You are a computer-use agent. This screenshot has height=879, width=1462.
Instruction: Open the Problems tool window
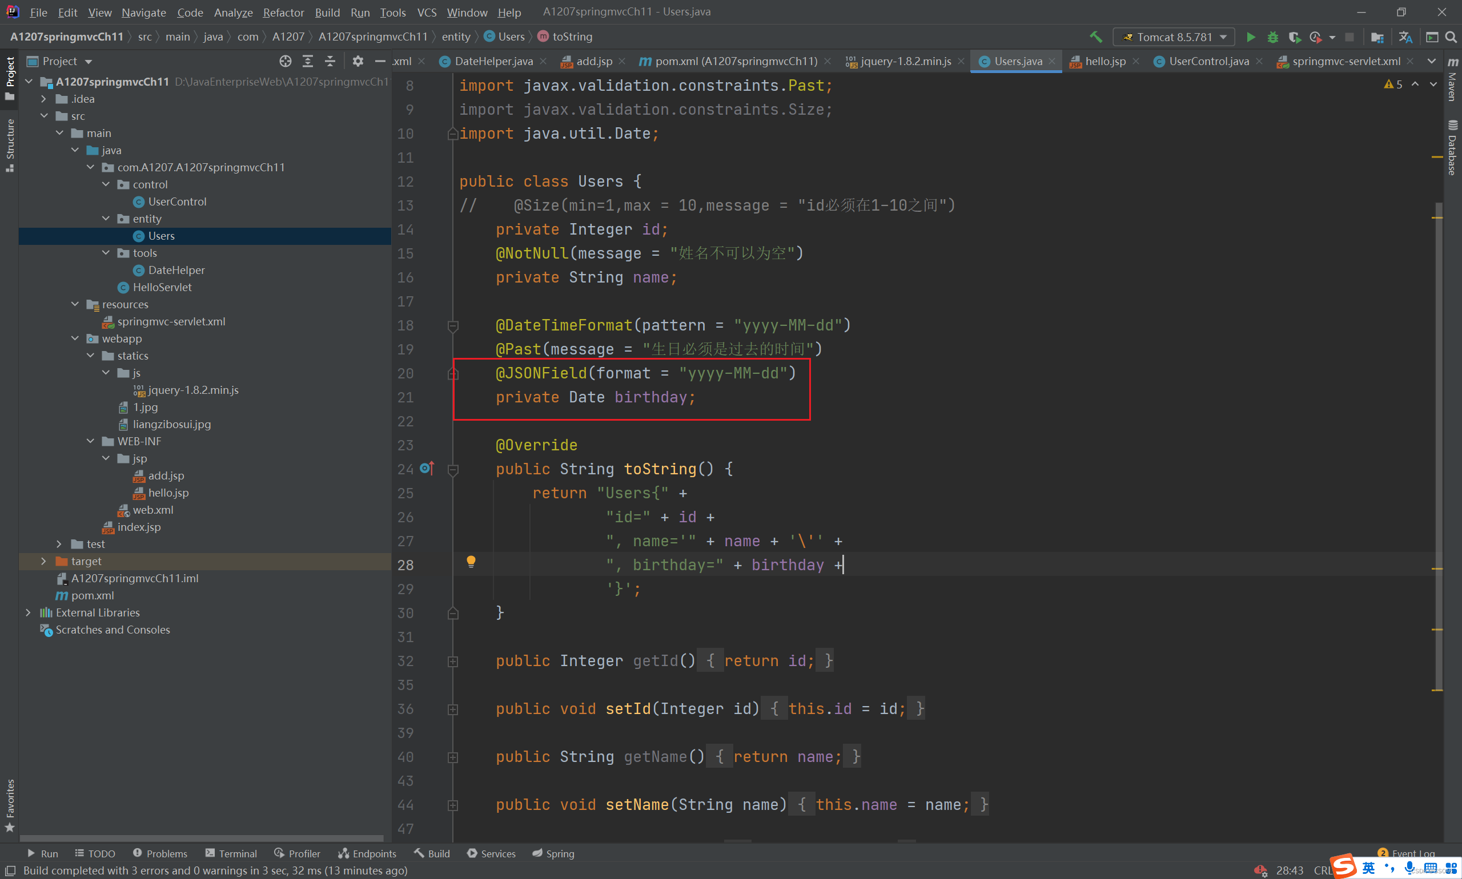(160, 853)
